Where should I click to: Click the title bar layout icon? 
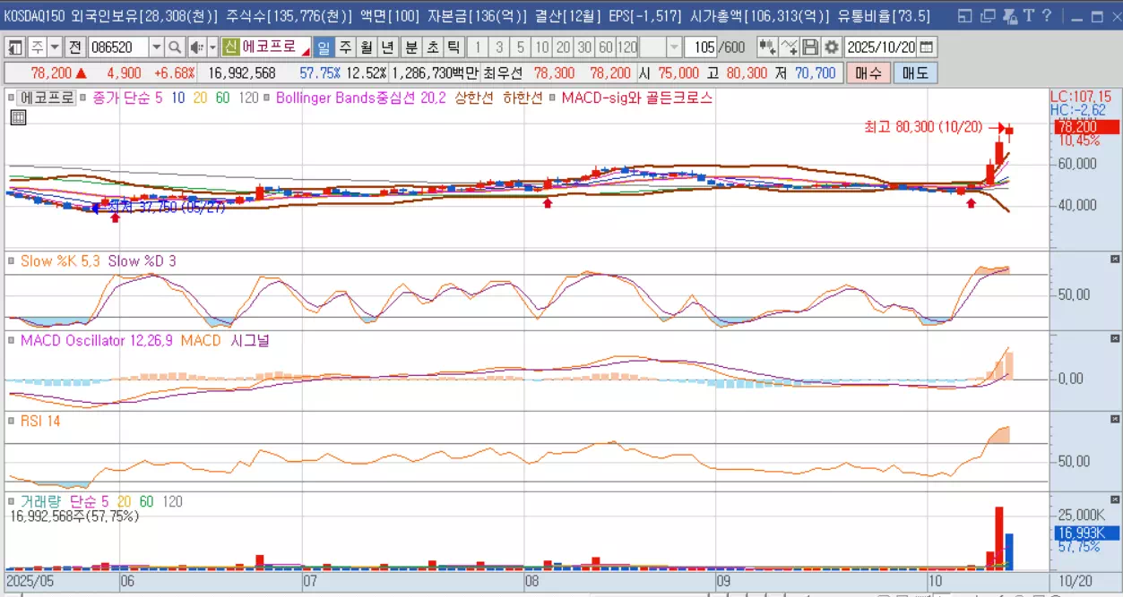(x=964, y=16)
